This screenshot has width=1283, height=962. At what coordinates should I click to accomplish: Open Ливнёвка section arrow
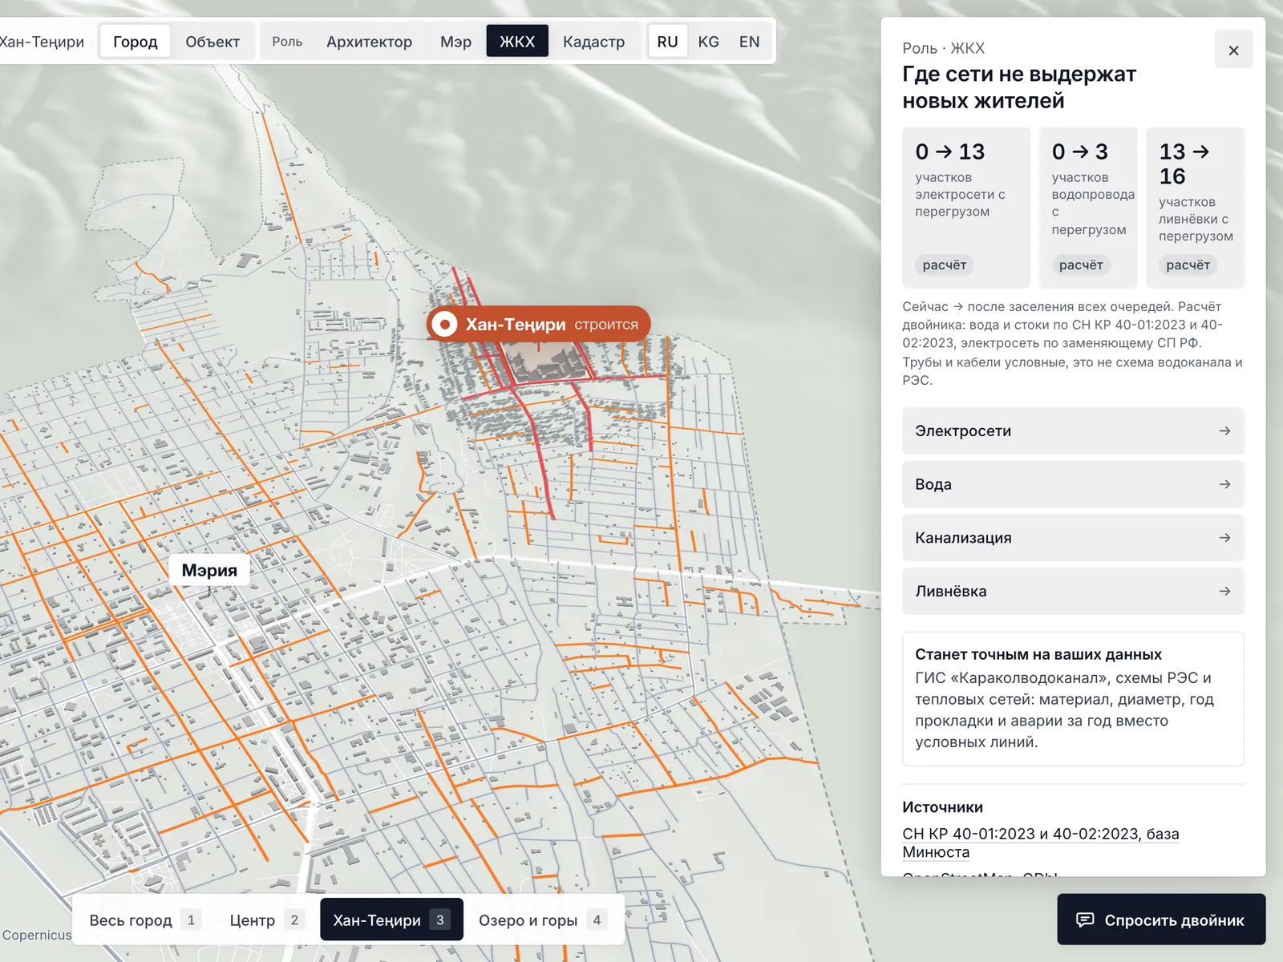point(1224,591)
